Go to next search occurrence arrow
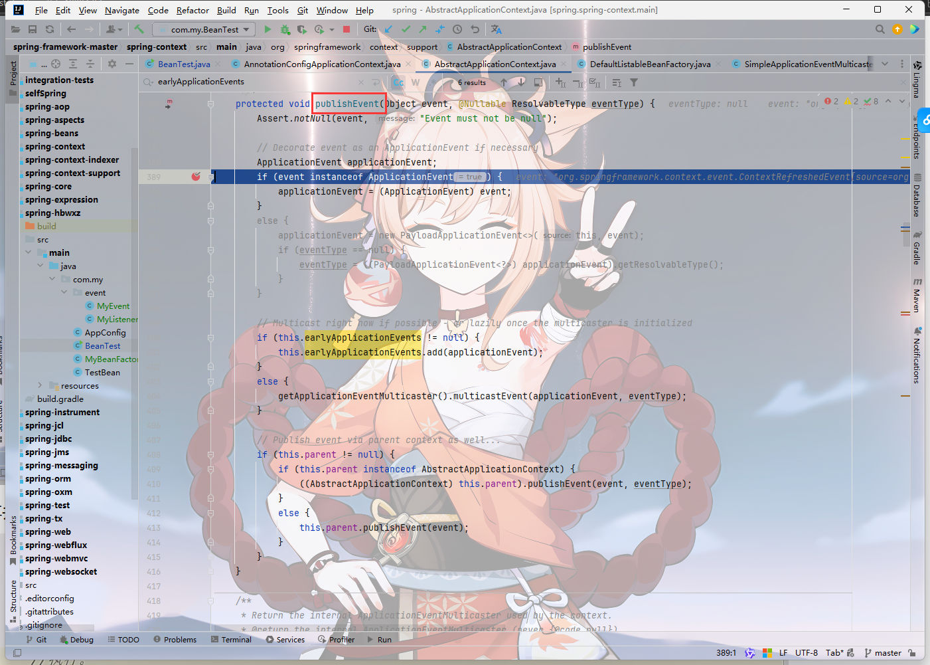 click(521, 82)
